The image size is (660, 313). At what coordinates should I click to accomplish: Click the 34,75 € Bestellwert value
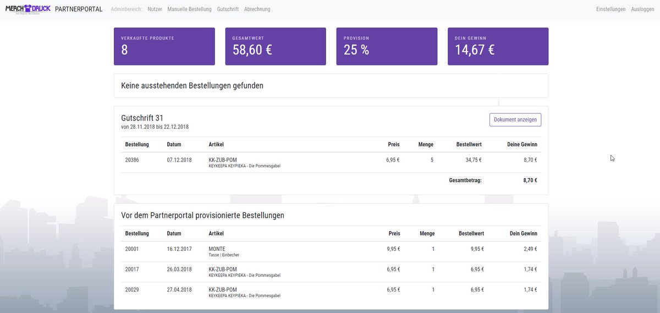(473, 160)
